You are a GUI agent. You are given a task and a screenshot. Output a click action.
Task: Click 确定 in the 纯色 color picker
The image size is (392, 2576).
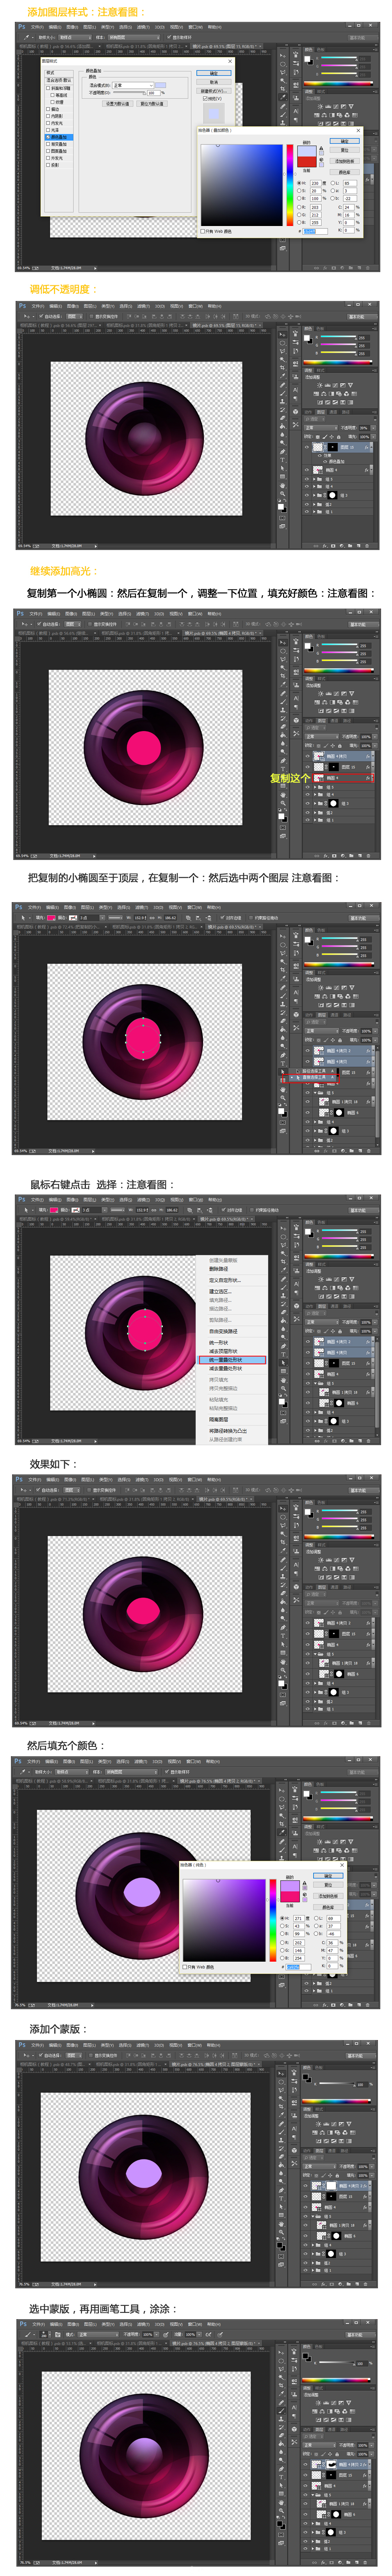pos(328,1876)
